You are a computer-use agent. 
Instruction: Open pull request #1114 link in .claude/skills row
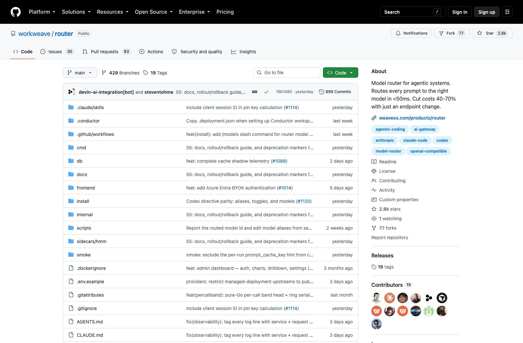(291, 107)
